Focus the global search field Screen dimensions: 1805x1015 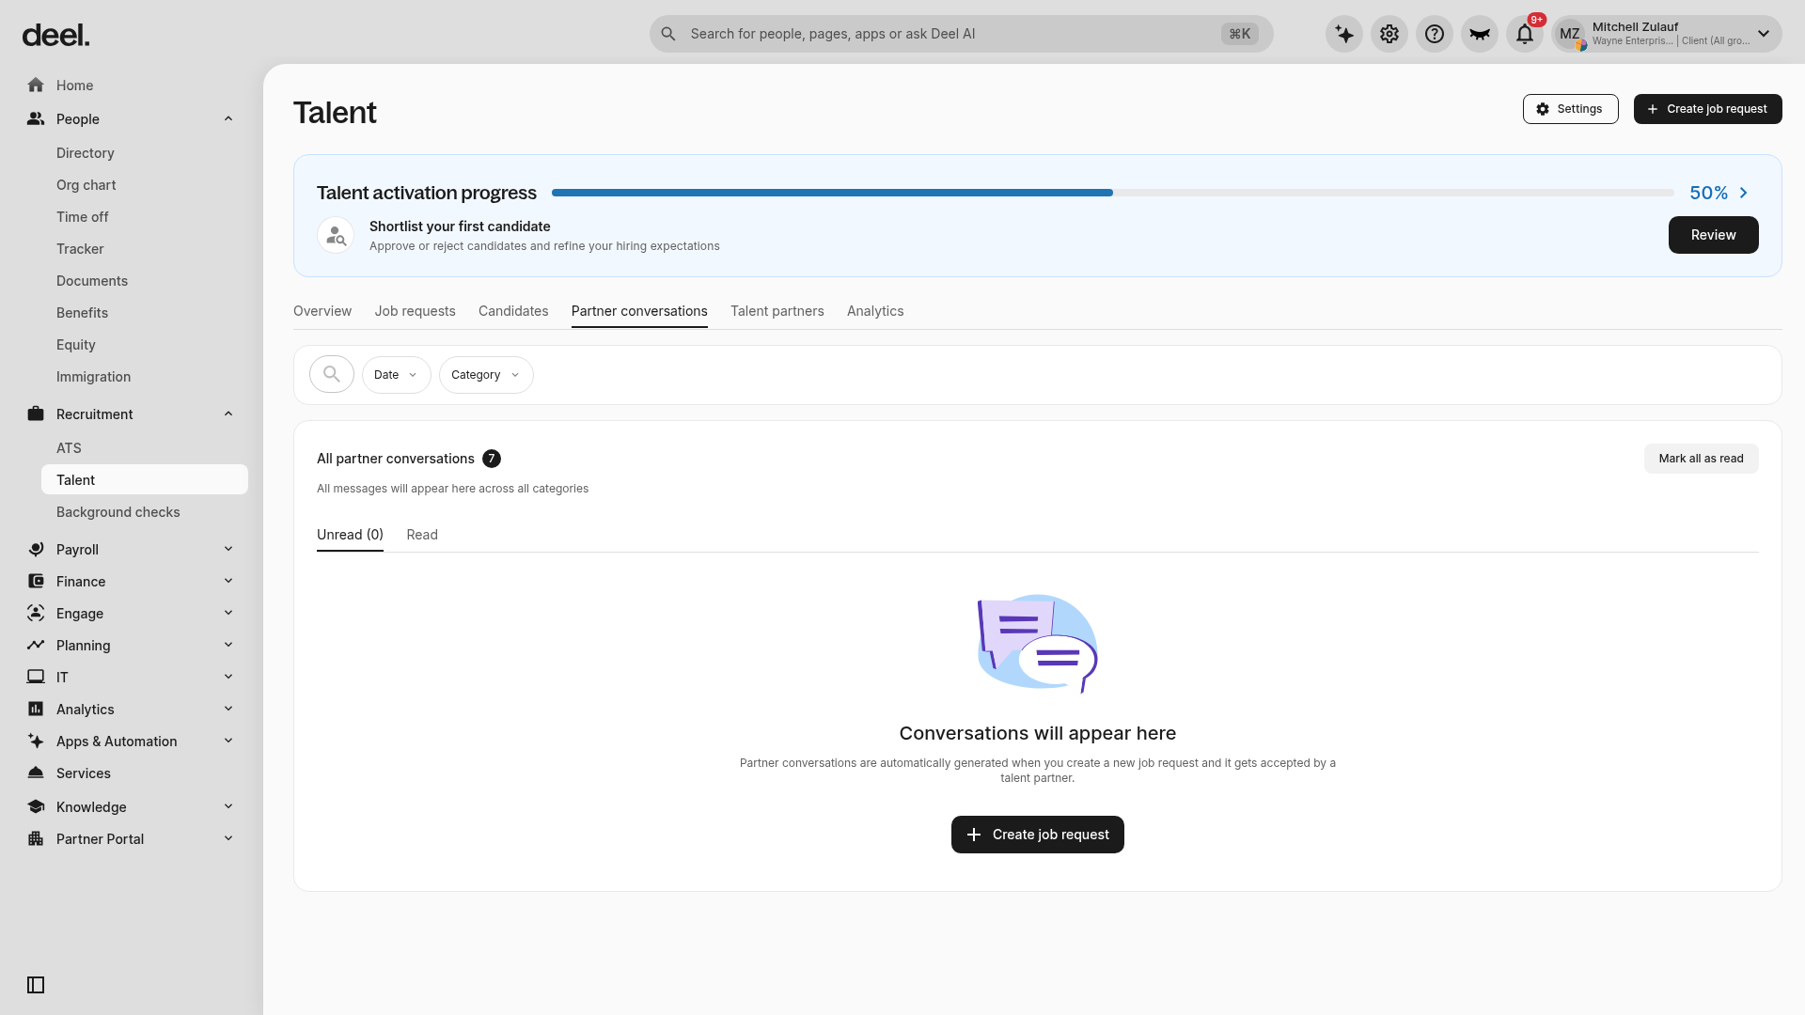click(961, 34)
